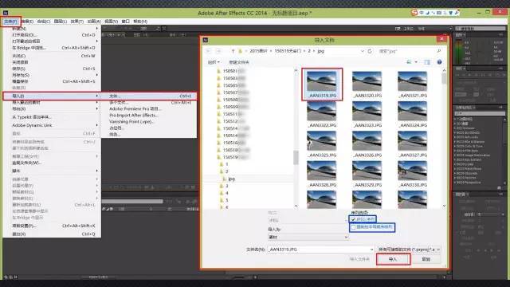510x287 pixels.
Task: Click the view-mode icon in the dialog toolbar
Action: [409, 62]
